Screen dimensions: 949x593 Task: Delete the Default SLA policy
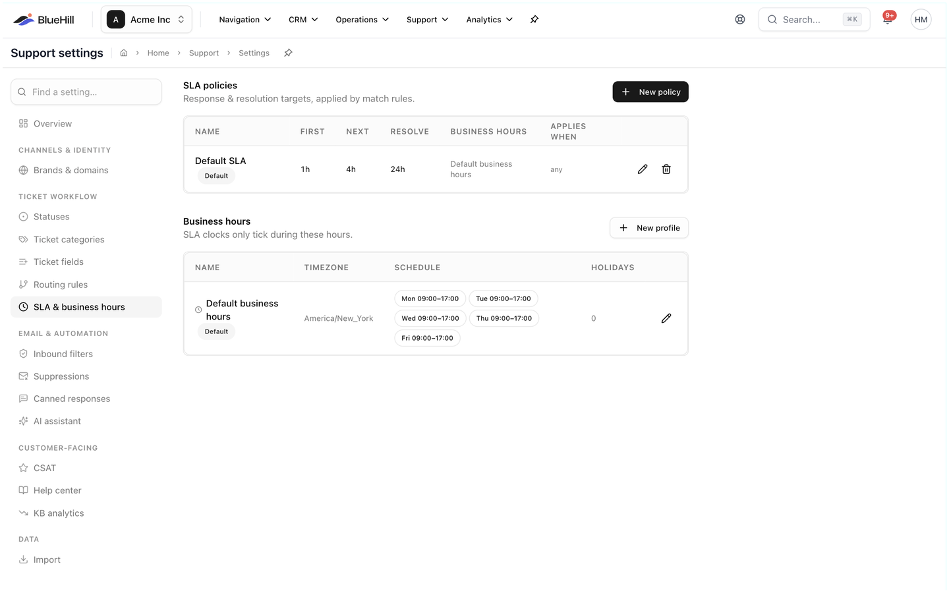click(x=666, y=169)
